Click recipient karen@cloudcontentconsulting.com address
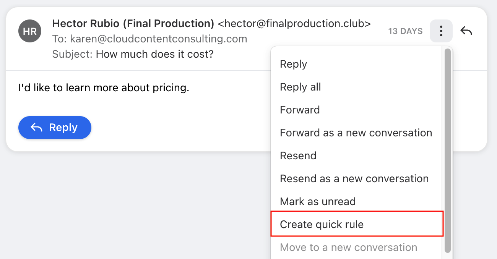 [x=159, y=39]
